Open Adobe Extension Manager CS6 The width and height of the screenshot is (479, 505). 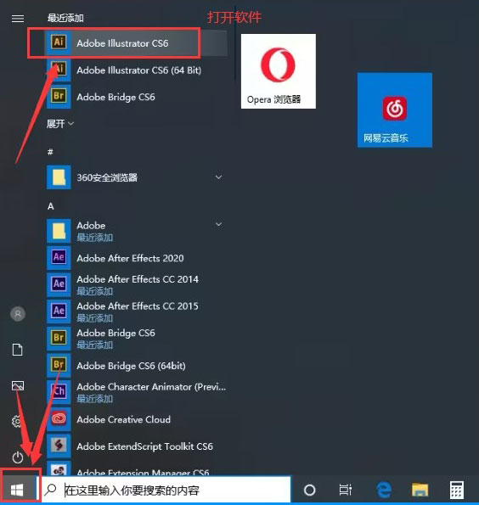point(137,469)
